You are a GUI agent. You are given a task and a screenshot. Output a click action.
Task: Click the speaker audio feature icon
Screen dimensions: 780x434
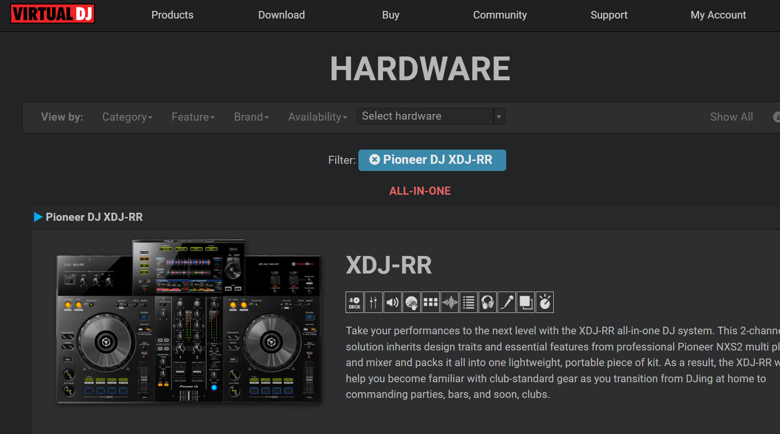pyautogui.click(x=393, y=302)
